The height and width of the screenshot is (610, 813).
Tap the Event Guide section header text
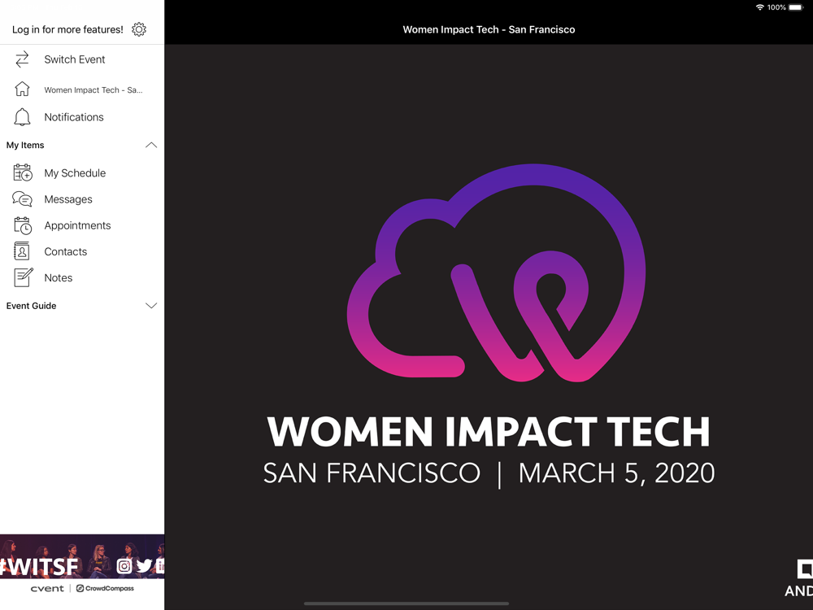pos(32,306)
